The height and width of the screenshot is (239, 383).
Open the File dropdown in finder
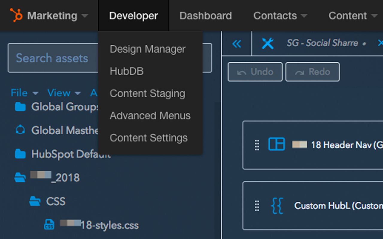tap(25, 93)
